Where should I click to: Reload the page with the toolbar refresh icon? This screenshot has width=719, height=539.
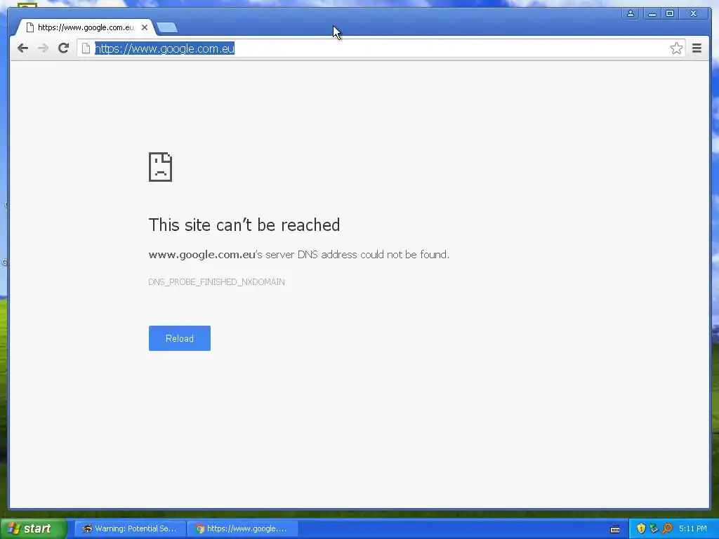pyautogui.click(x=63, y=48)
